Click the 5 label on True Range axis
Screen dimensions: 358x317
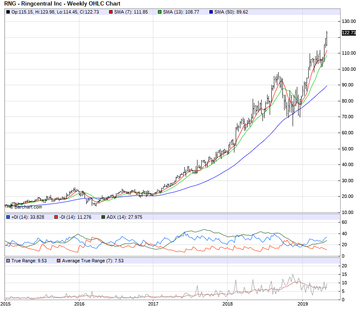click(343, 292)
